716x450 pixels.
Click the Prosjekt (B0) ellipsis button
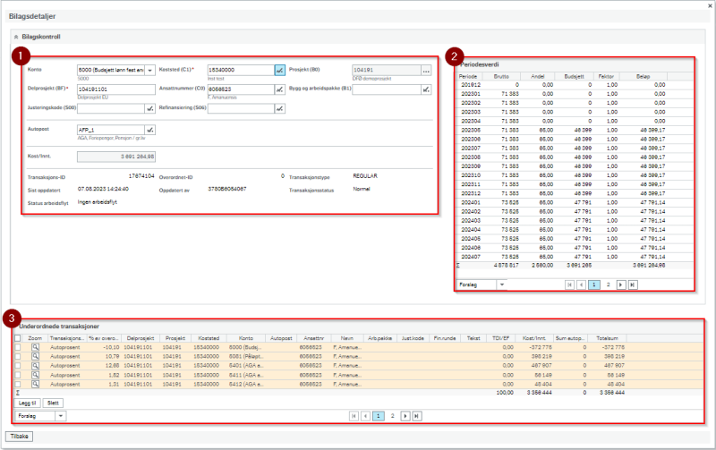coord(426,71)
